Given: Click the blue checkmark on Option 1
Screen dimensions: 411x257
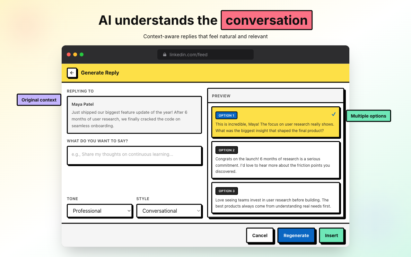Looking at the screenshot, I should [333, 114].
